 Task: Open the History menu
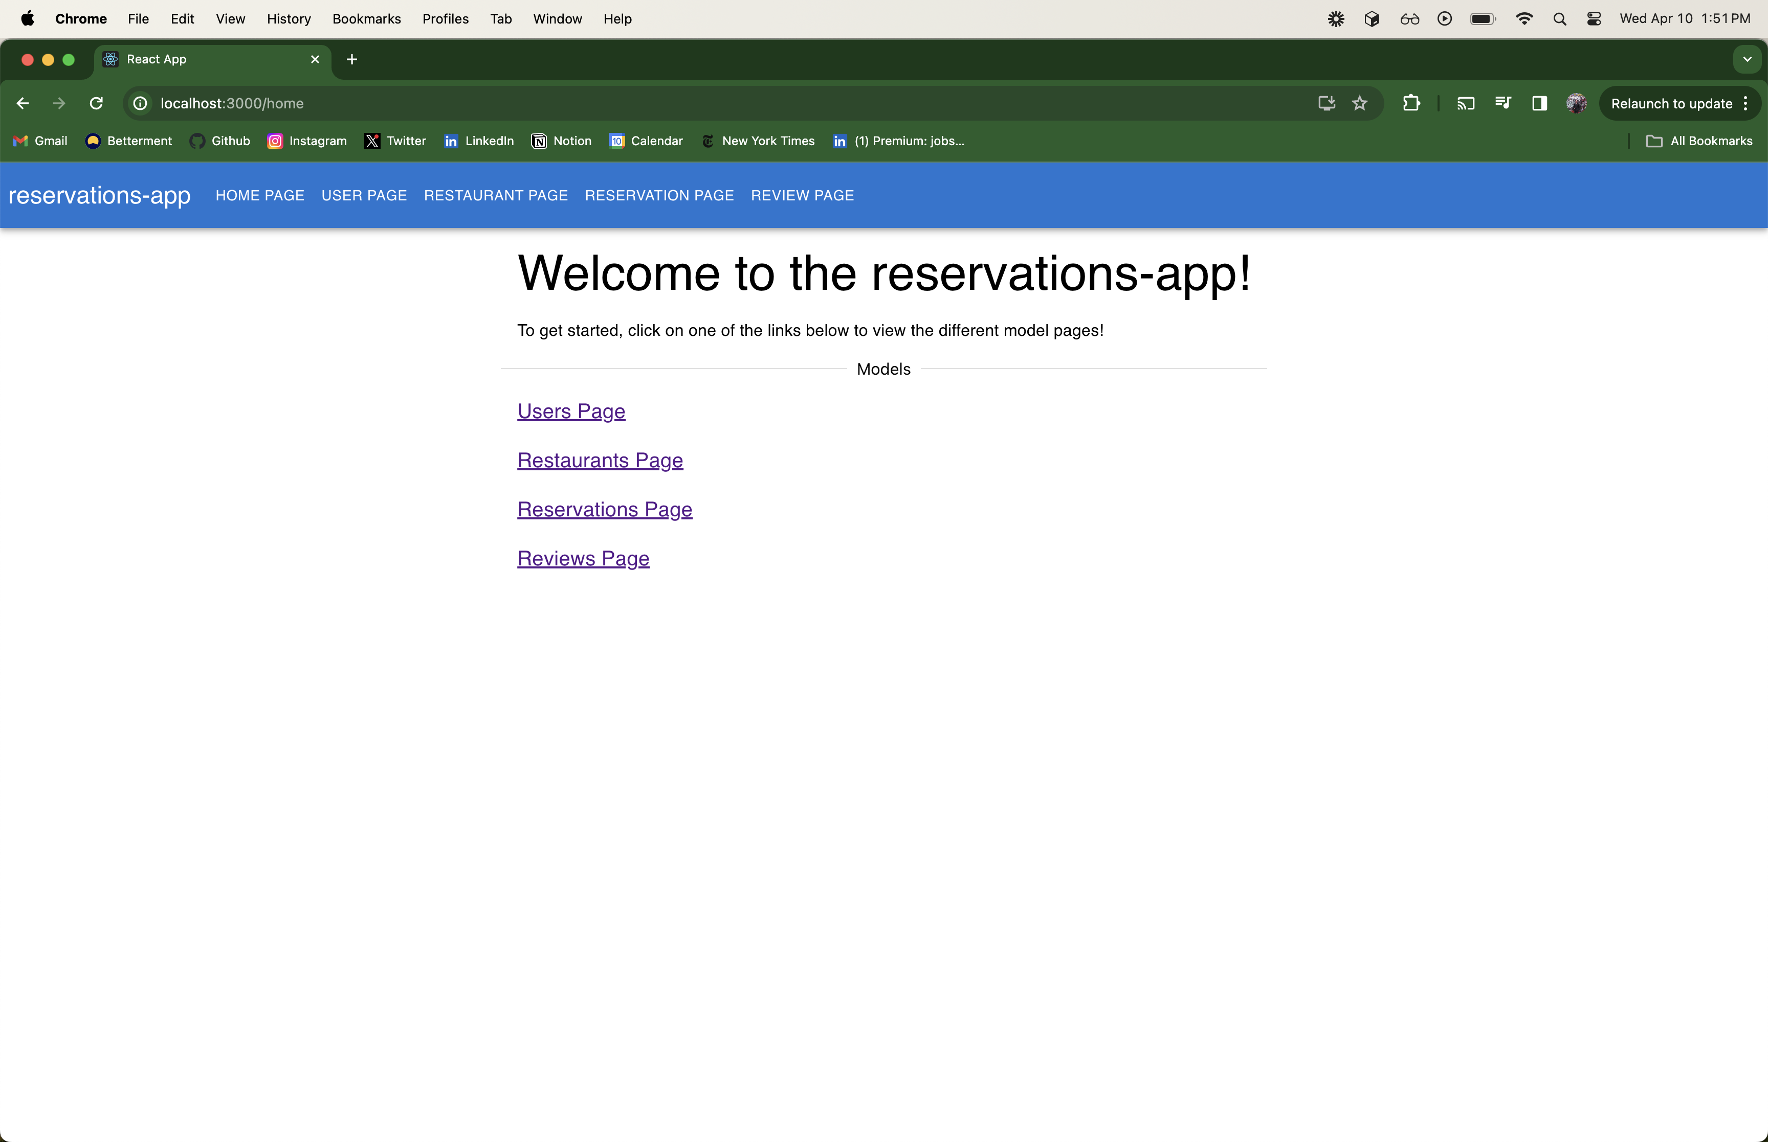(x=289, y=19)
